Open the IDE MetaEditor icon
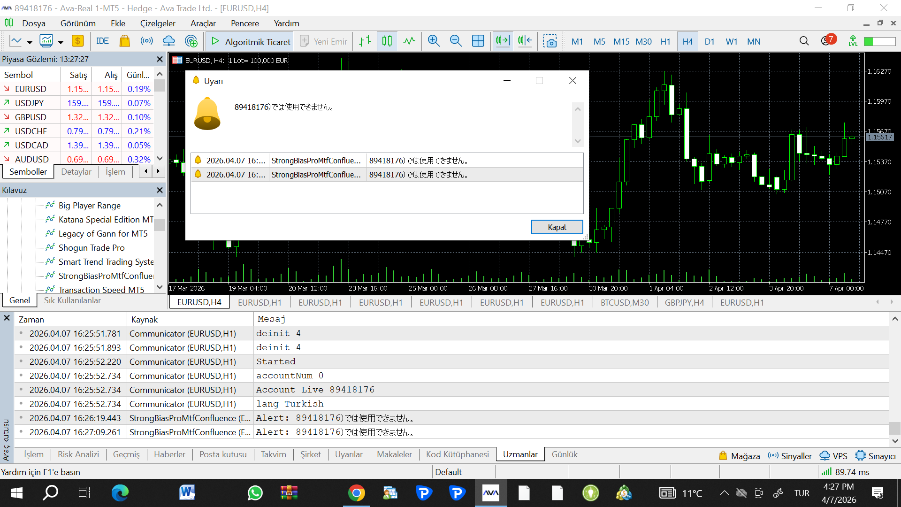This screenshot has width=901, height=507. (x=102, y=41)
